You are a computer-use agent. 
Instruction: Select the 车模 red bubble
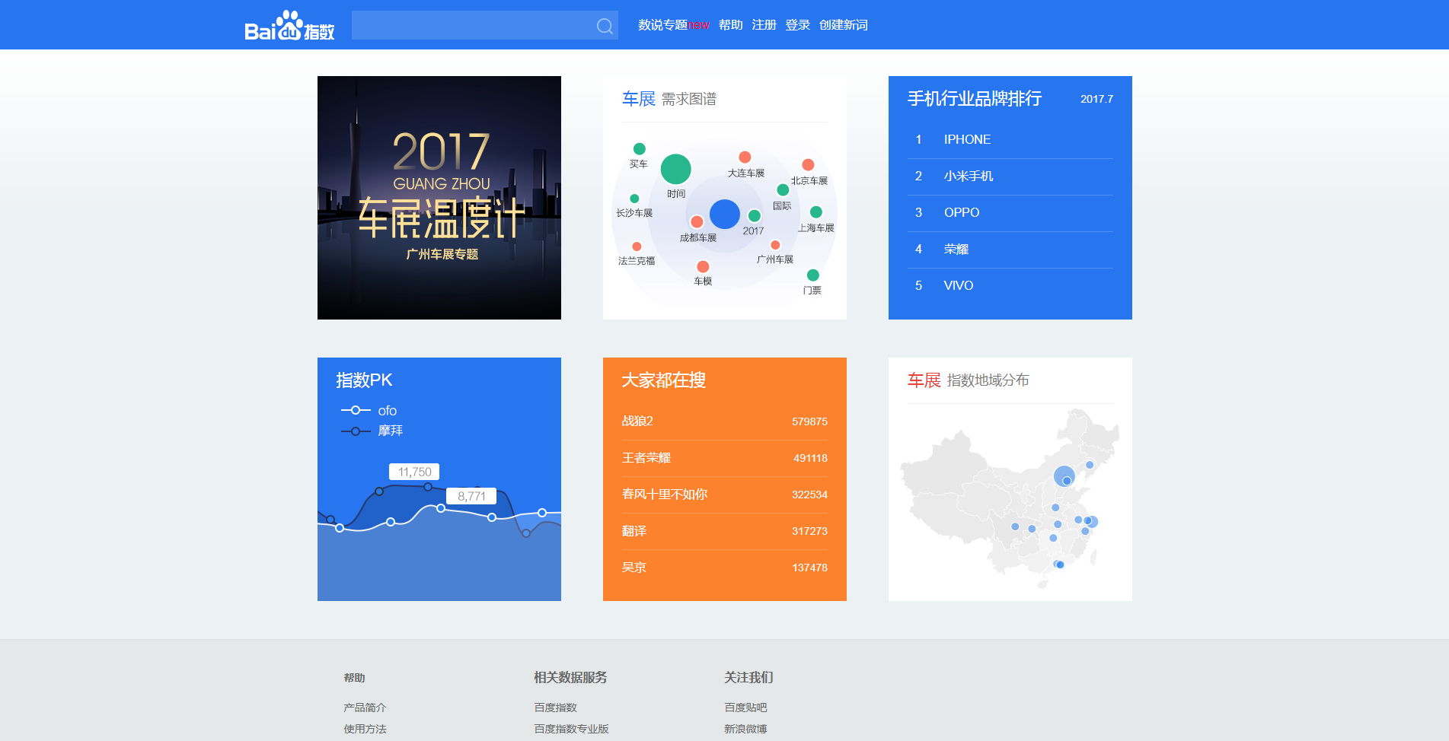tap(703, 266)
